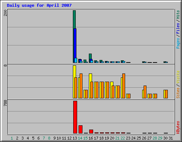Click the "8" axis value on visits chart
Image resolution: width=182 pixels, height=142 pixels.
pos(5,65)
